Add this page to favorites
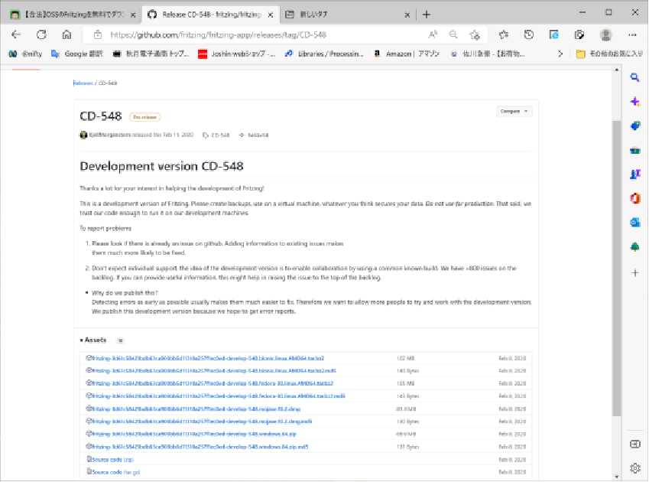This screenshot has height=482, width=649. click(x=475, y=34)
